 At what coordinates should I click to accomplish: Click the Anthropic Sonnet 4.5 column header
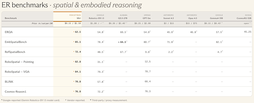point(169,17)
